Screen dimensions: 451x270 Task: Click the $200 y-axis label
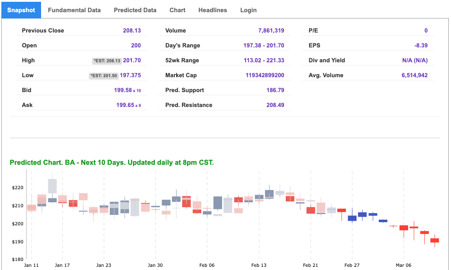tap(18, 223)
